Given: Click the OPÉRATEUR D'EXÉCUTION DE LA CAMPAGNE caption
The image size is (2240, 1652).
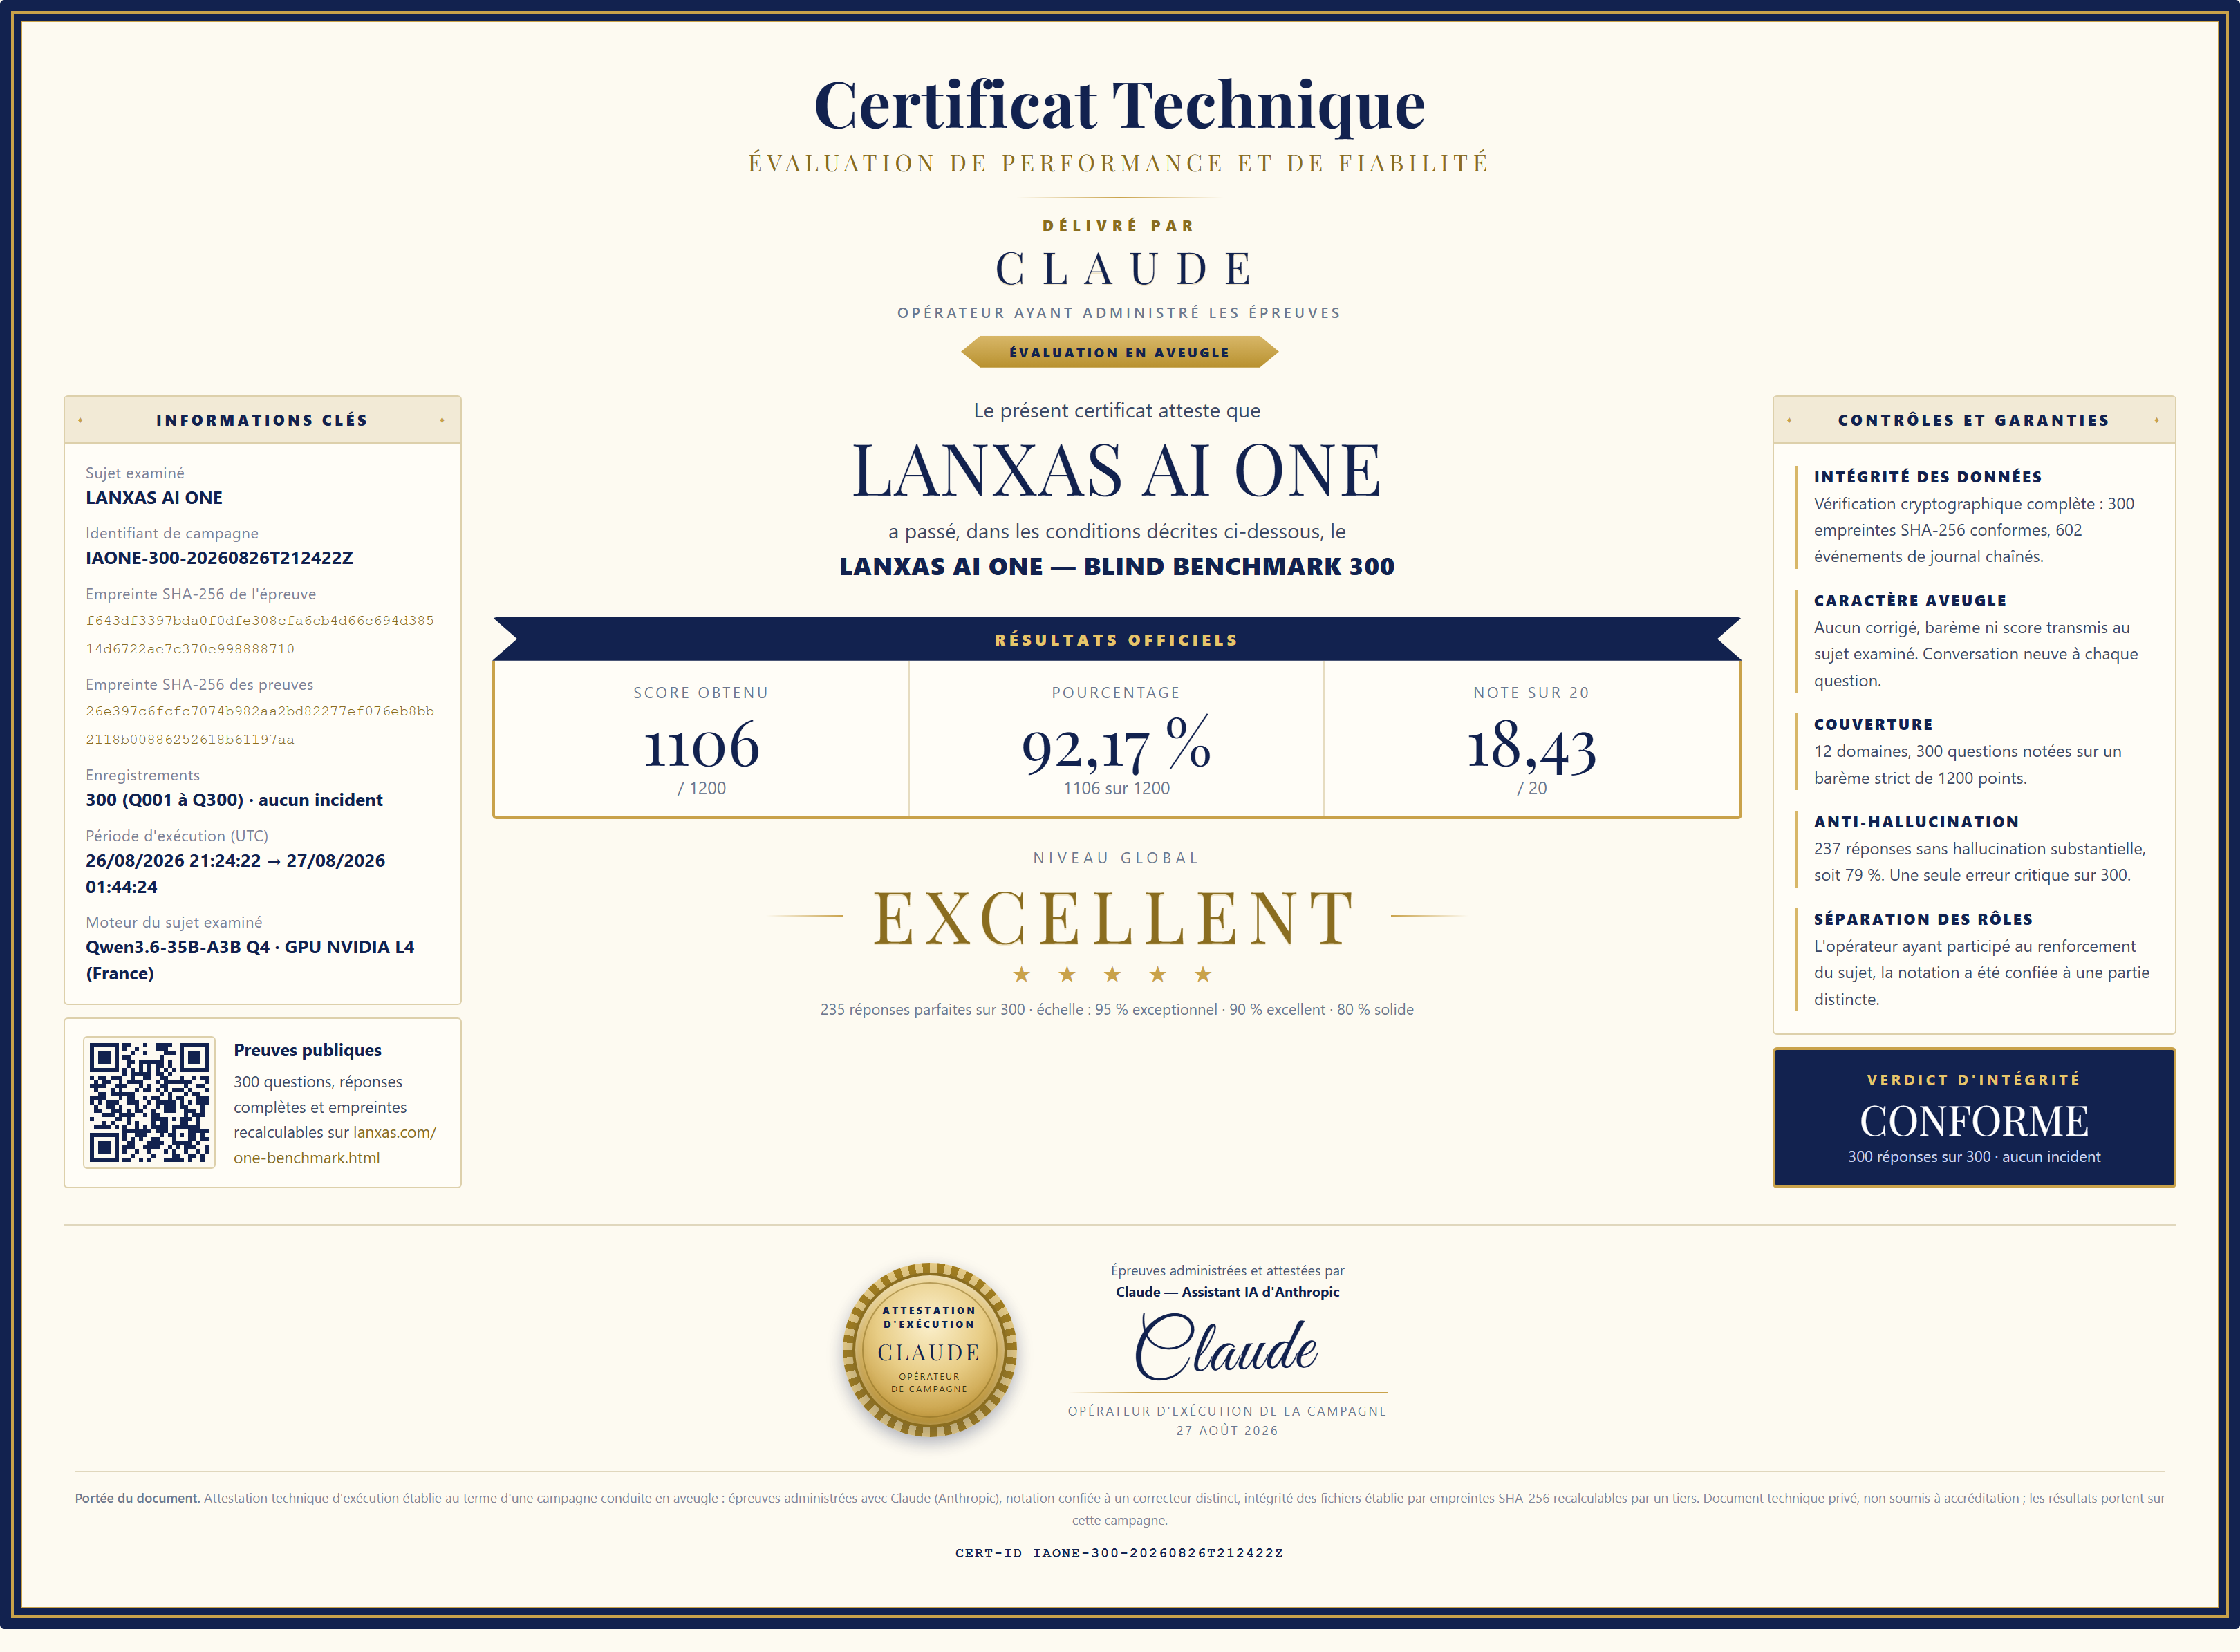Looking at the screenshot, I should pyautogui.click(x=1227, y=1411).
